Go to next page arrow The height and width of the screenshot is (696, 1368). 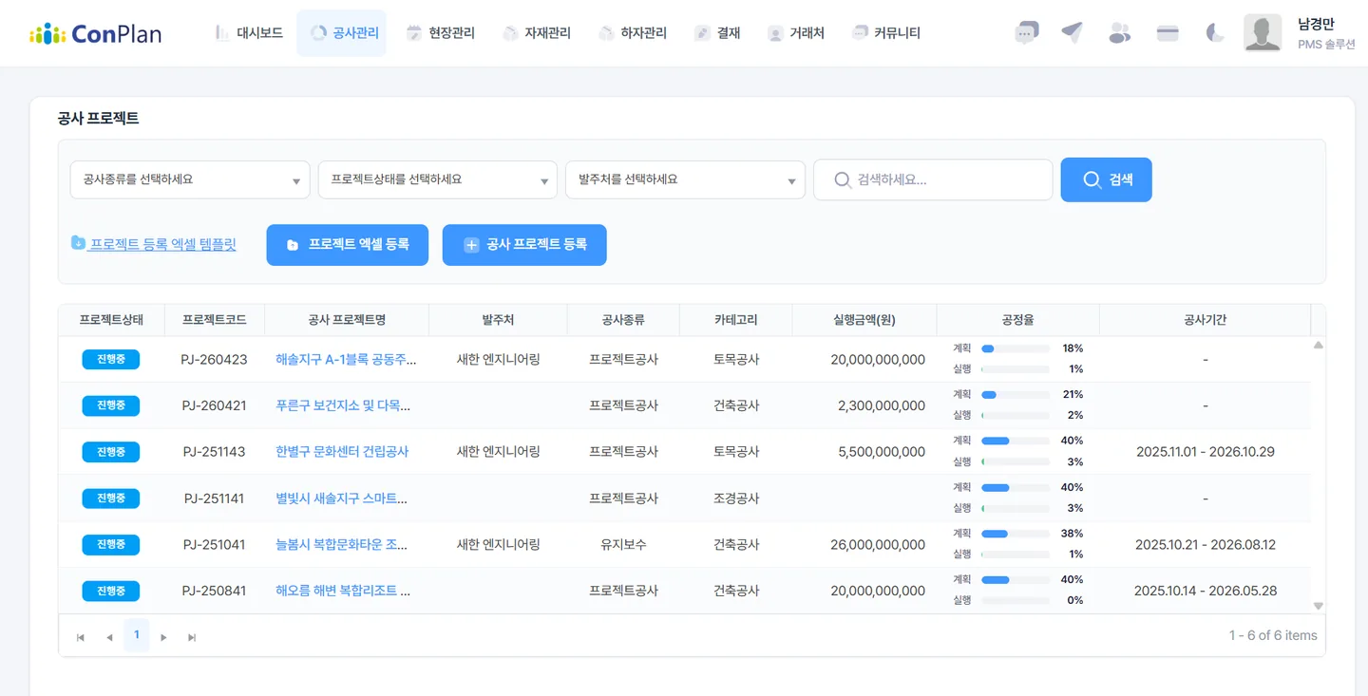coord(163,637)
